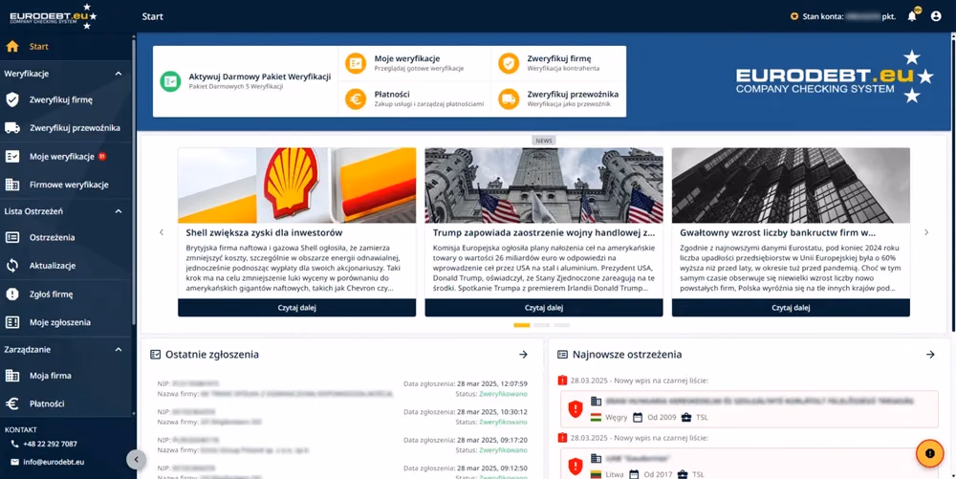Collapse the Lista Ostrzeżeń sidebar section
Image resolution: width=956 pixels, height=479 pixels.
coord(119,211)
